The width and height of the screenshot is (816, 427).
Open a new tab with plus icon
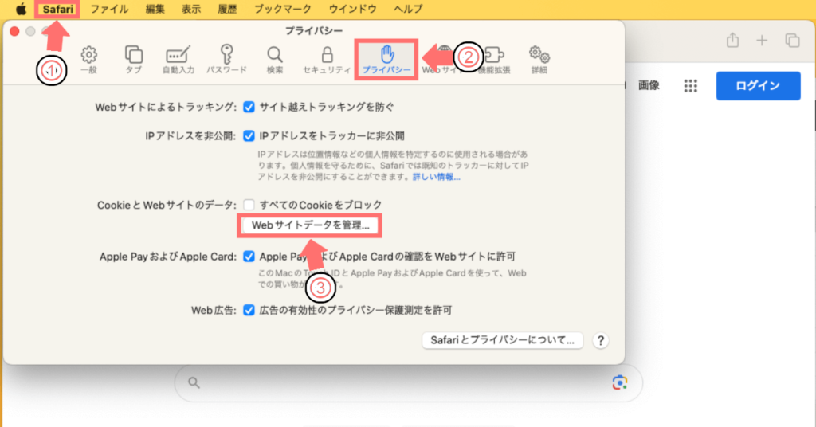tap(762, 40)
